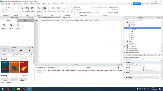
Task: Click the Undo arrow in quick-access toolbar
Action: [x=20, y=4]
